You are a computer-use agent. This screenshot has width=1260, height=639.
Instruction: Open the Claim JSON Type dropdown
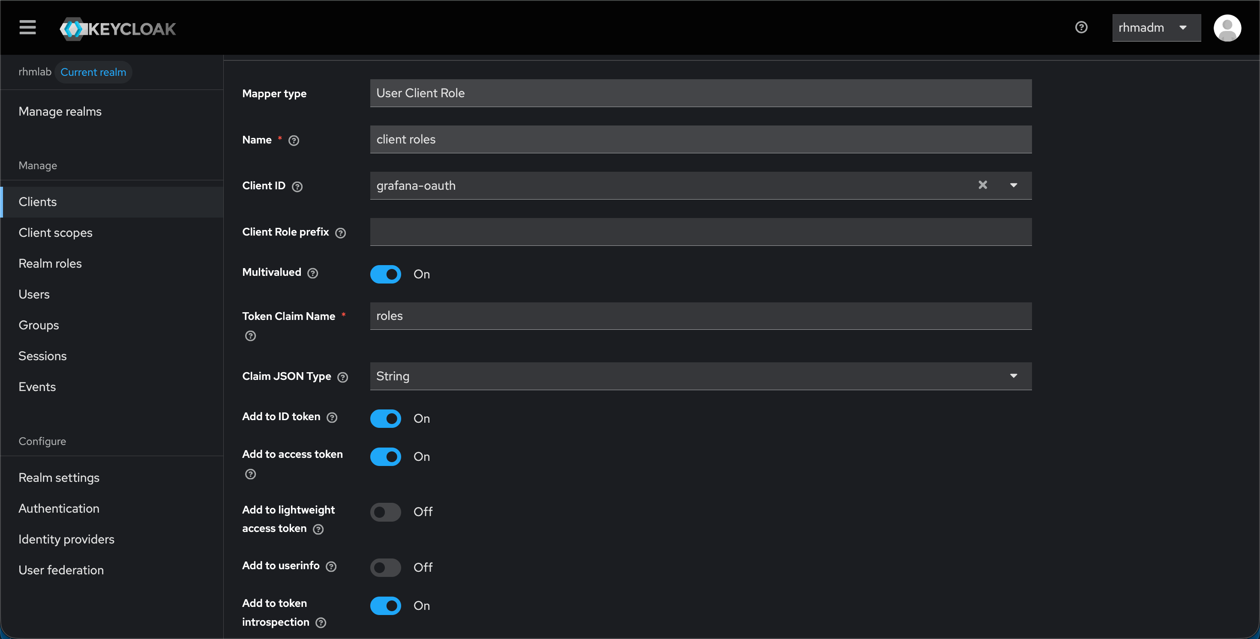tap(1014, 376)
